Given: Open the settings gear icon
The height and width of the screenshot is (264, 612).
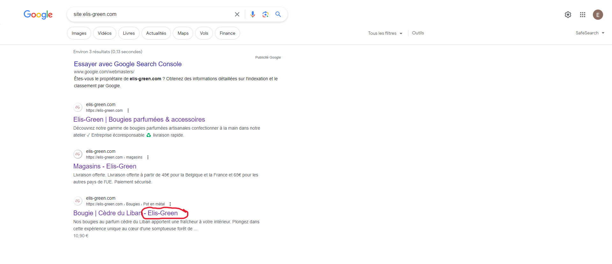Looking at the screenshot, I should [568, 15].
